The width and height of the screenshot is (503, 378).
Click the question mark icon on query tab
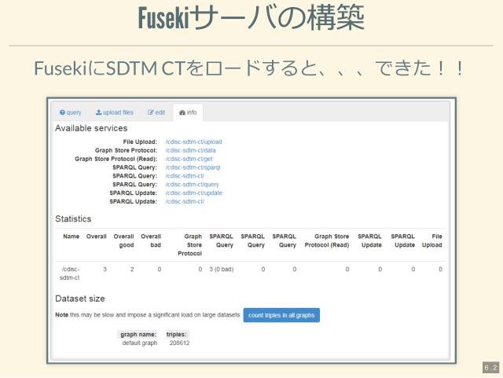coord(62,113)
